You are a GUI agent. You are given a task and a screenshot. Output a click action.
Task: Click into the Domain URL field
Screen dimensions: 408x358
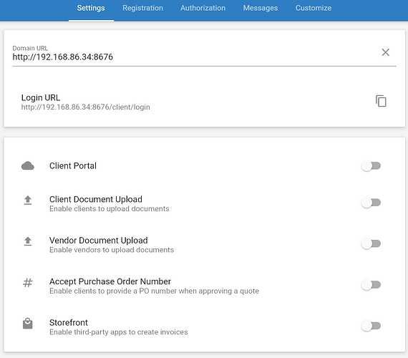coord(195,57)
